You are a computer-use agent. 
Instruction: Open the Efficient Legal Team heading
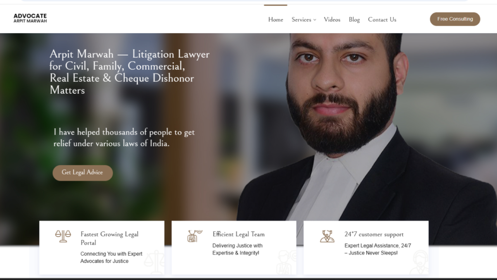238,234
